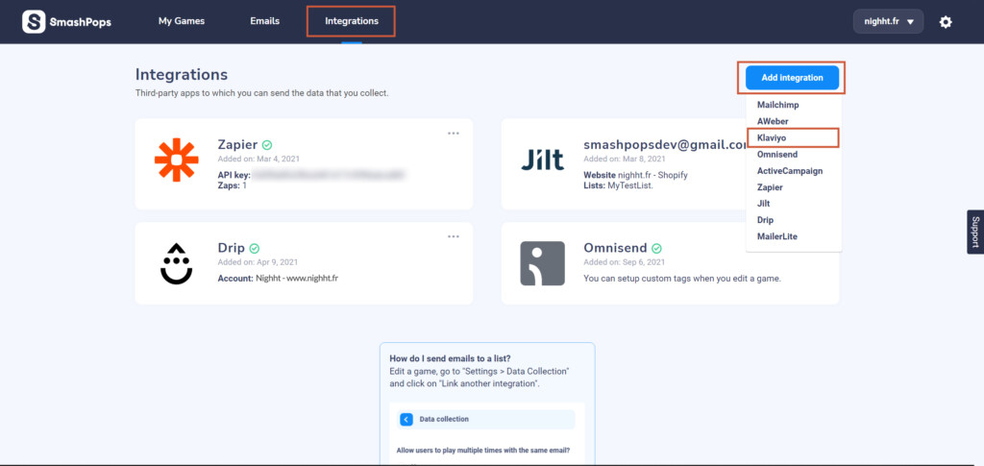Select Klaviyo in the dropdown list
Viewport: 984px width, 466px height.
click(772, 137)
